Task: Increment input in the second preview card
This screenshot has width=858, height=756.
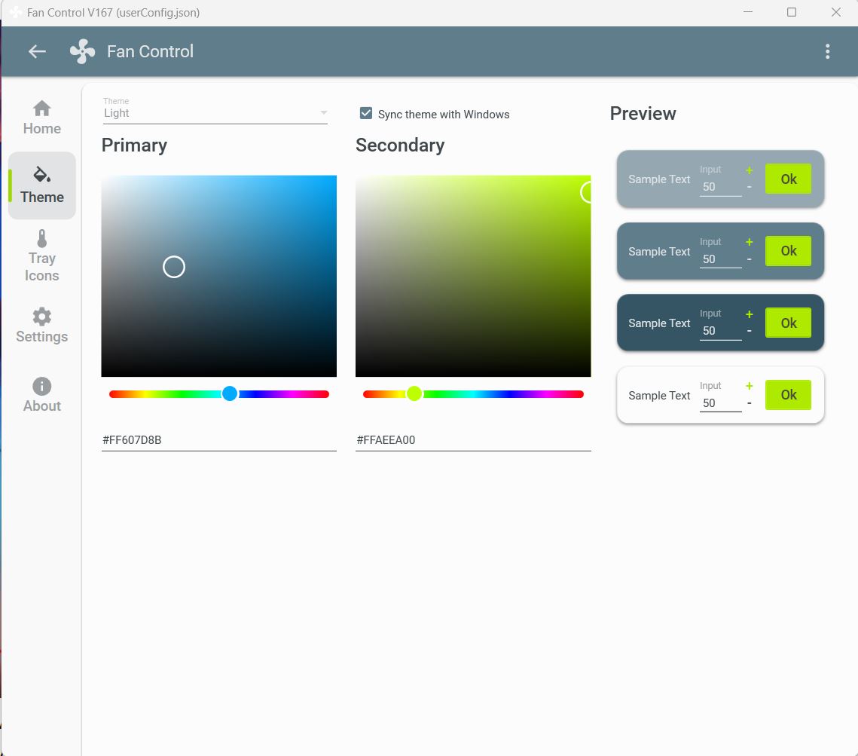Action: click(749, 242)
